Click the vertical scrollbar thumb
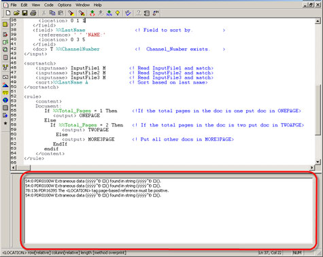The width and height of the screenshot is (323, 257). (318, 110)
